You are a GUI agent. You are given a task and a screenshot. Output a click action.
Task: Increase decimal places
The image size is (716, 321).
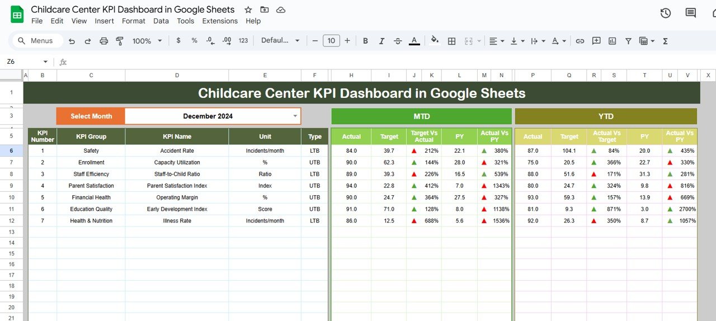pyautogui.click(x=227, y=41)
